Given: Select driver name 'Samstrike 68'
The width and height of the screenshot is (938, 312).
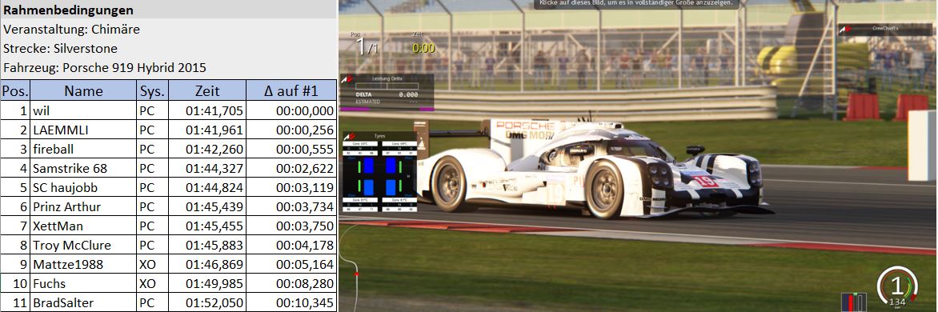Looking at the screenshot, I should (x=70, y=168).
